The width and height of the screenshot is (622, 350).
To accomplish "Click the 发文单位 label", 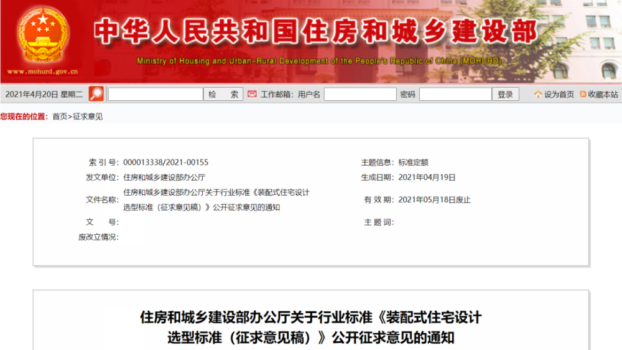I will point(103,177).
